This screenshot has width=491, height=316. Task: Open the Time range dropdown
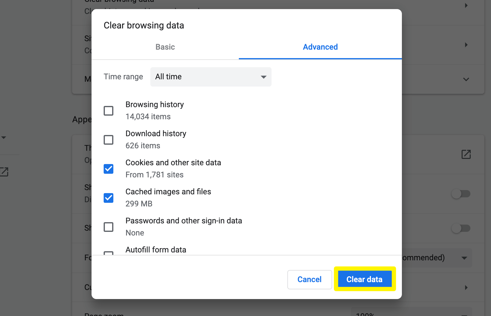[211, 77]
